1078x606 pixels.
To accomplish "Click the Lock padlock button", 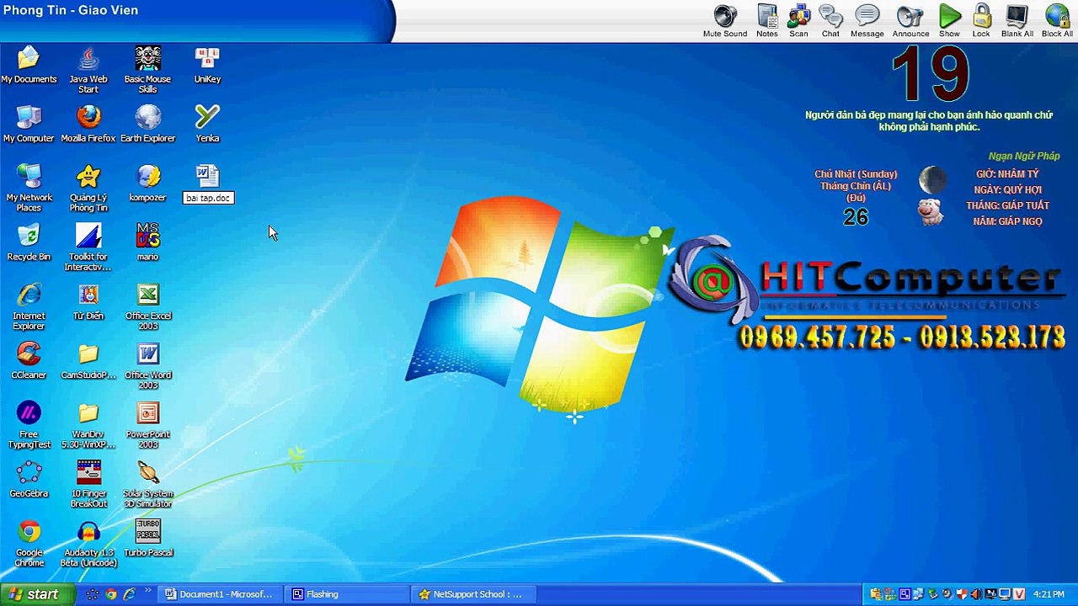I will [981, 21].
